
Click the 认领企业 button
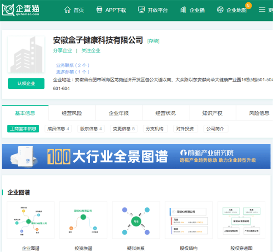coord(26,83)
